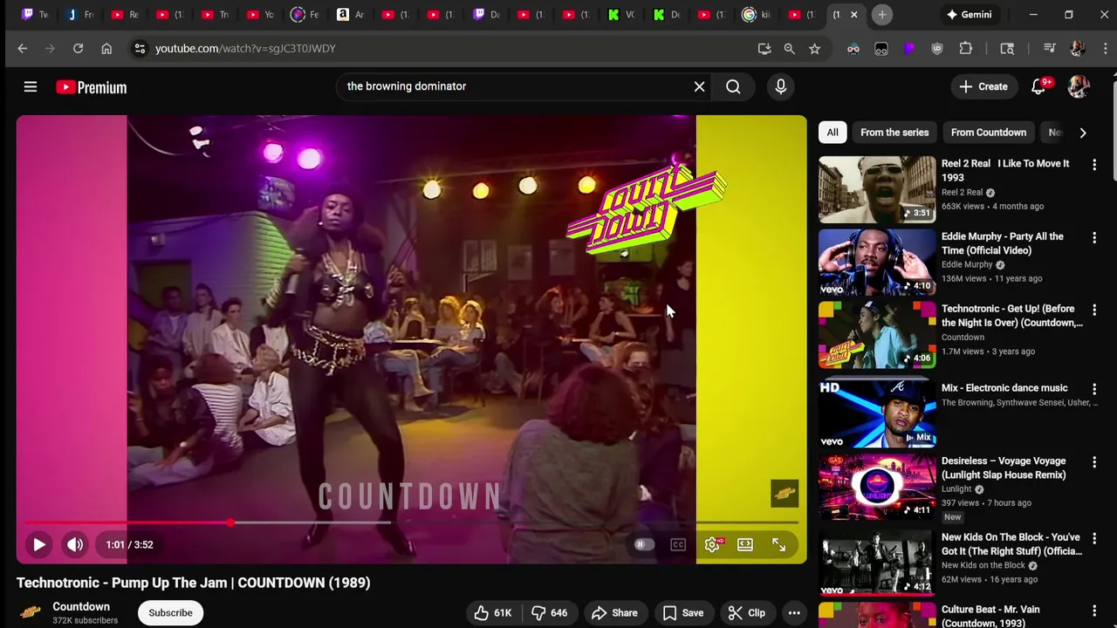Open a new browser tab
1117x628 pixels.
[882, 15]
